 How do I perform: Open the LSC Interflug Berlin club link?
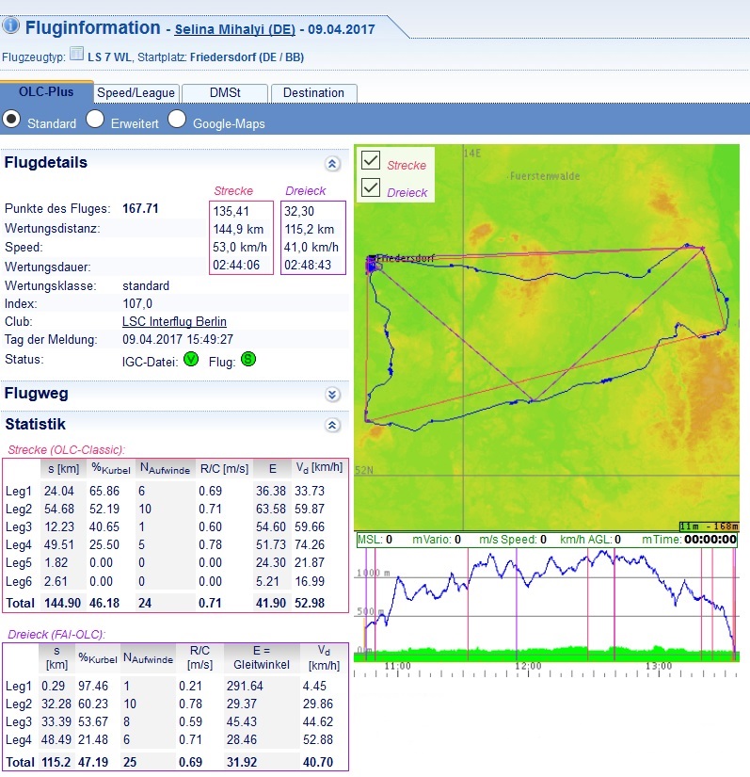174,321
